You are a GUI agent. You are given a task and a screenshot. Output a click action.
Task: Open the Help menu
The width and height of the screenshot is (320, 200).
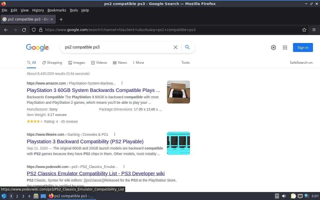pos(85,10)
